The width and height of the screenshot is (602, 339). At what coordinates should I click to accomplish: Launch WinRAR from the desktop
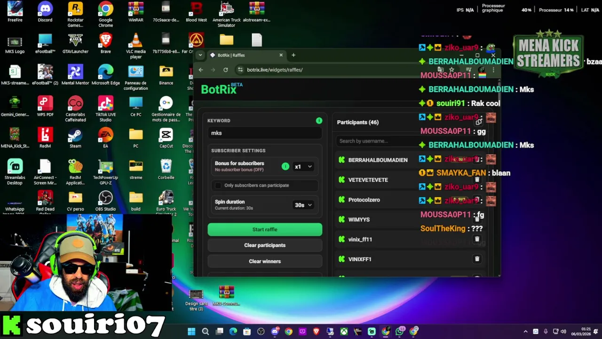click(136, 12)
